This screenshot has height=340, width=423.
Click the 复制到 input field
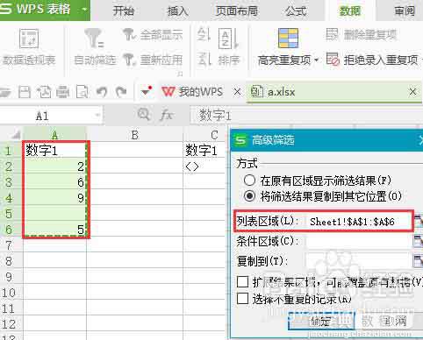point(359,261)
